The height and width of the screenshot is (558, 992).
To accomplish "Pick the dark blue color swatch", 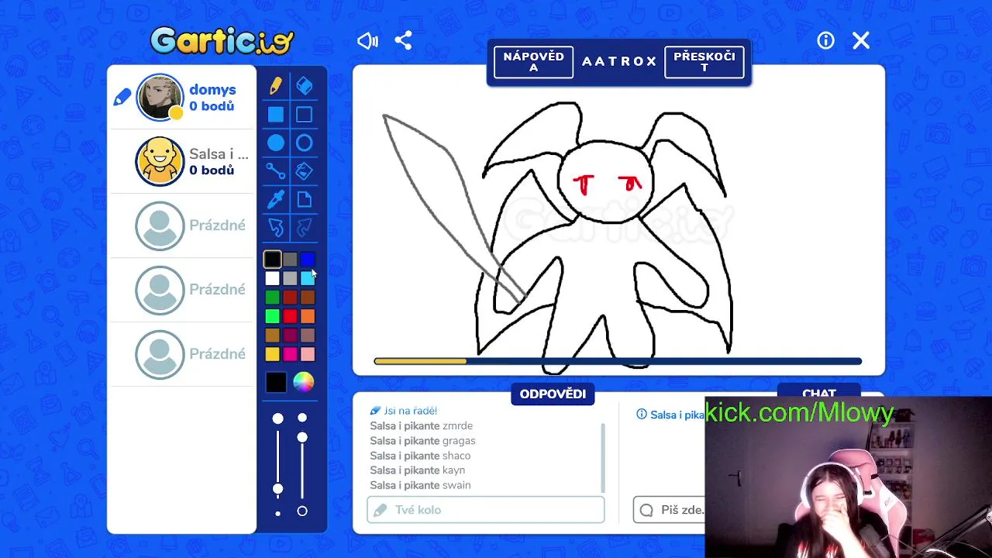I will click(308, 260).
